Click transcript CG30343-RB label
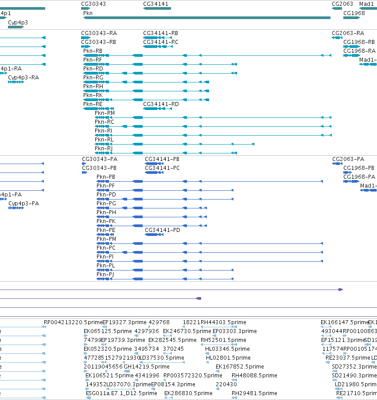This screenshot has height=400, width=377. (x=98, y=42)
